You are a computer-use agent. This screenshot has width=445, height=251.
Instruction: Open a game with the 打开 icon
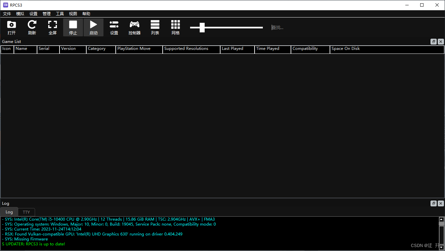12,27
